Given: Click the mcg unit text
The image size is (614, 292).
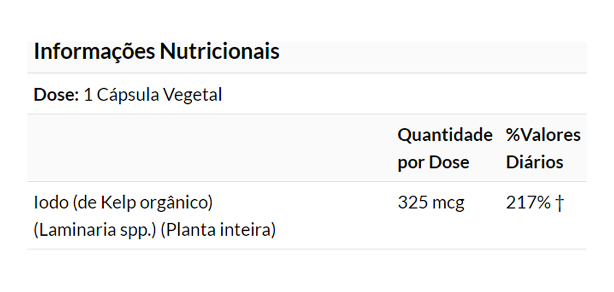Looking at the screenshot, I should pos(448,203).
